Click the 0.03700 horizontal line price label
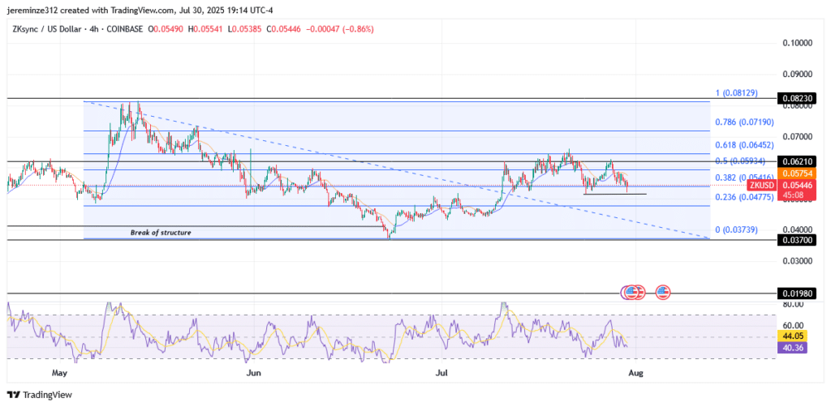Viewport: 831px width, 407px height. pos(797,240)
